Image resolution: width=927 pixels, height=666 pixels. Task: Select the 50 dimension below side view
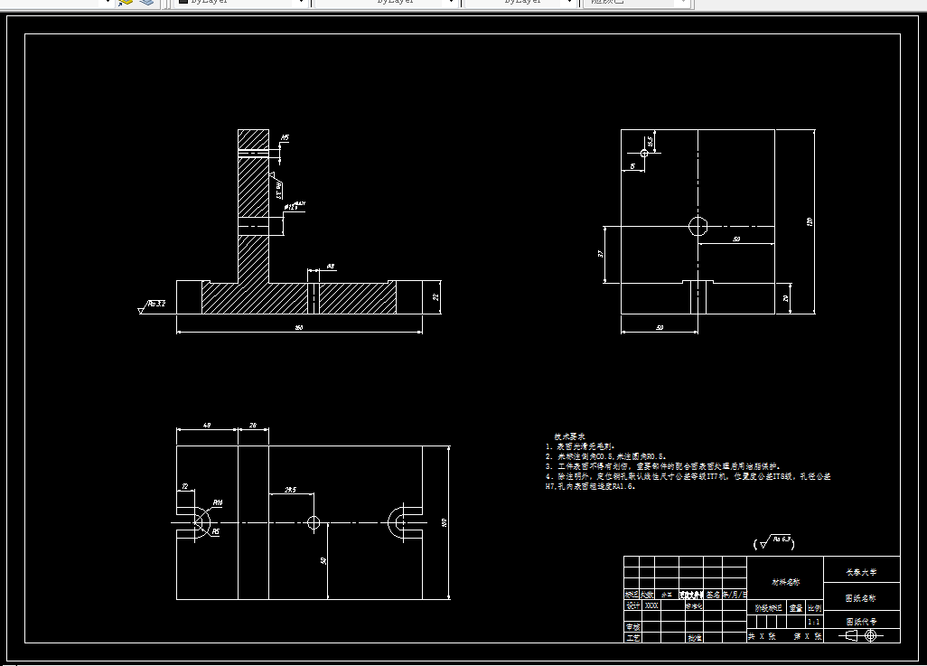tap(660, 327)
